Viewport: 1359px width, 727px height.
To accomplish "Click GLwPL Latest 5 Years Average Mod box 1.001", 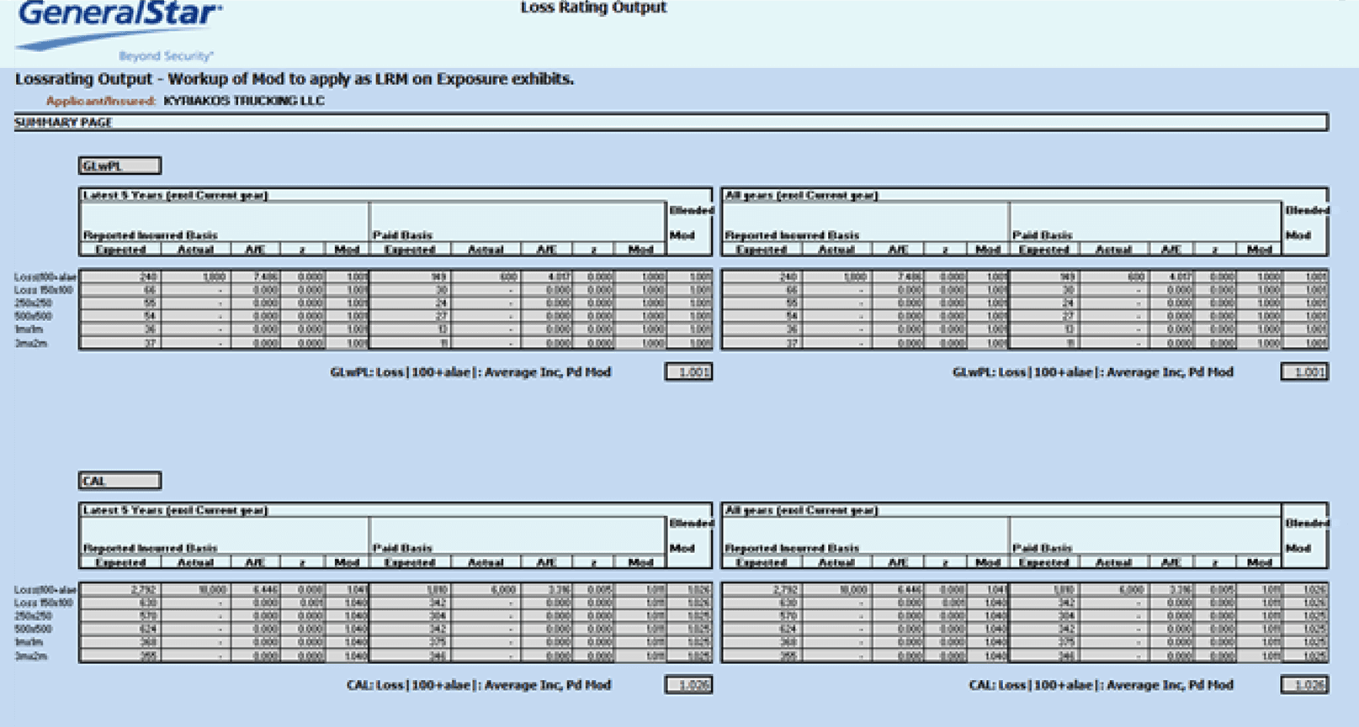I will pos(689,371).
